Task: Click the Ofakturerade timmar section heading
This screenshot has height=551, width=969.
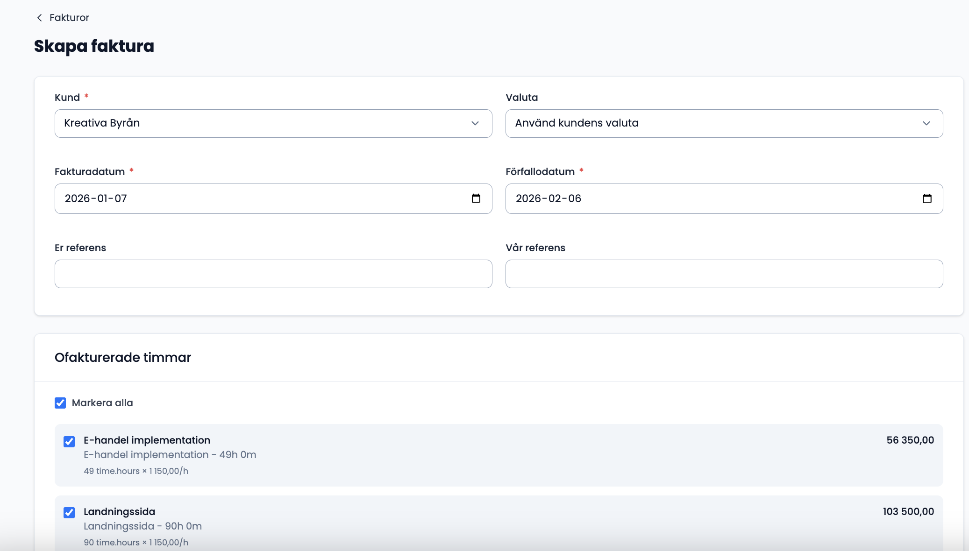Action: click(123, 358)
